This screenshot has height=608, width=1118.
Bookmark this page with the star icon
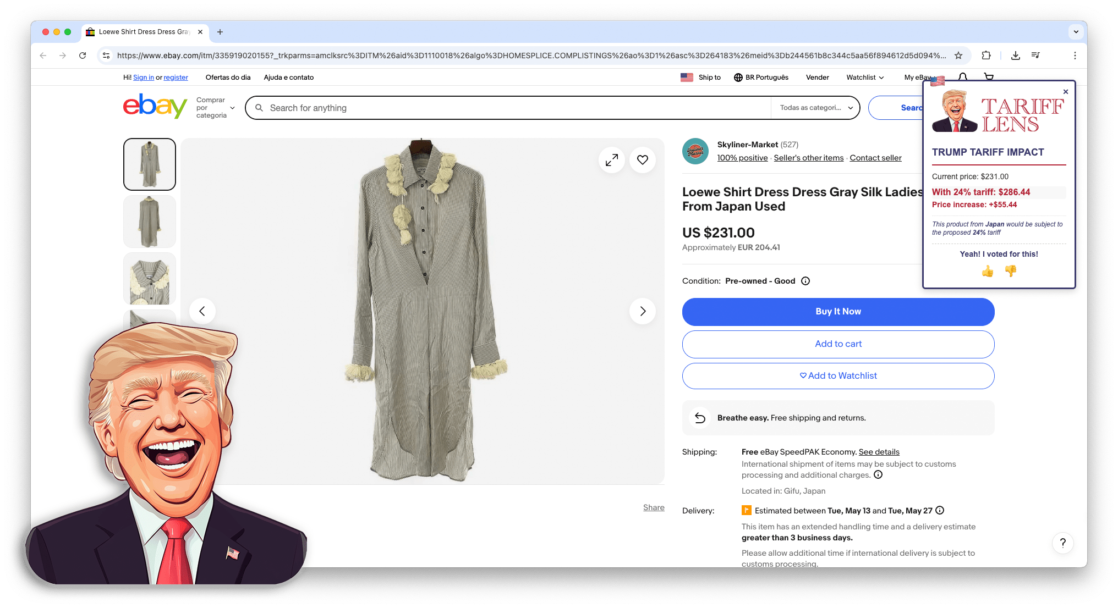pos(958,56)
